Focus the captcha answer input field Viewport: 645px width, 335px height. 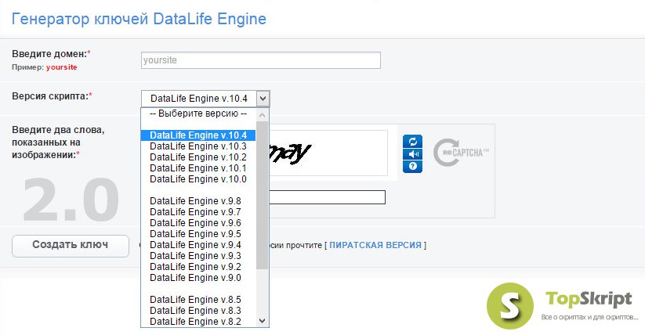click(x=328, y=197)
